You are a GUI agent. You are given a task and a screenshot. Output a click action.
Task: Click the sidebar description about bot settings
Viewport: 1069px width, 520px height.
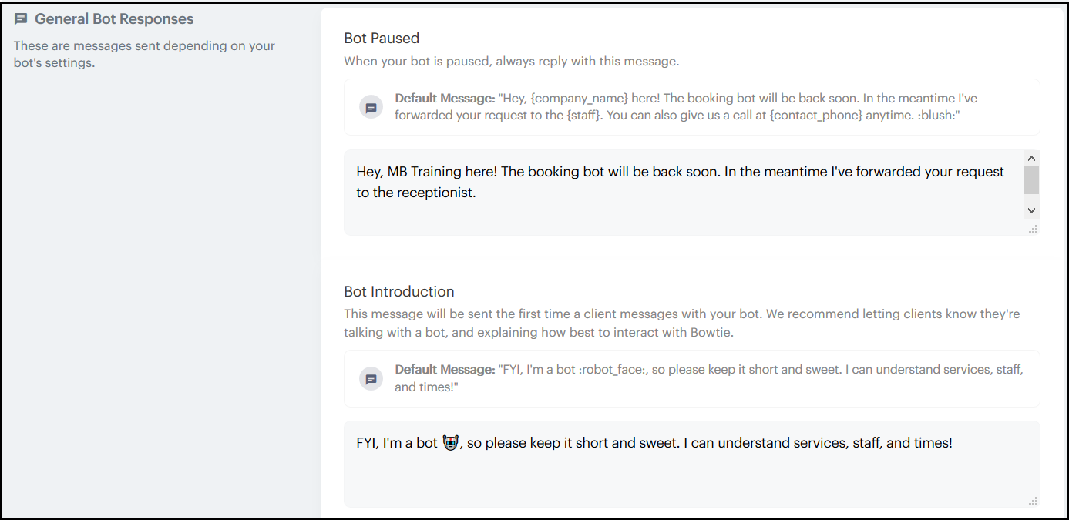point(143,54)
